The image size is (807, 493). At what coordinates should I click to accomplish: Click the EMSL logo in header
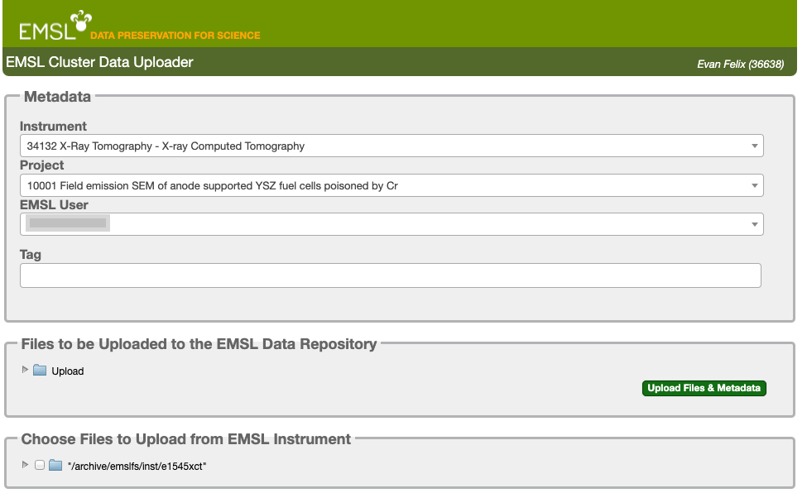coord(55,25)
